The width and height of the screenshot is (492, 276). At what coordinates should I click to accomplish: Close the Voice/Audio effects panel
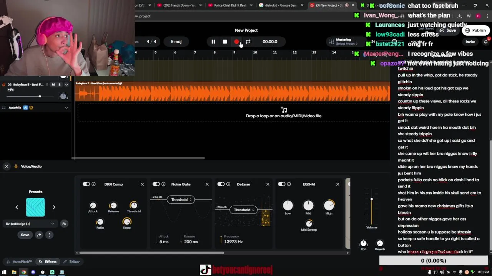[7, 166]
